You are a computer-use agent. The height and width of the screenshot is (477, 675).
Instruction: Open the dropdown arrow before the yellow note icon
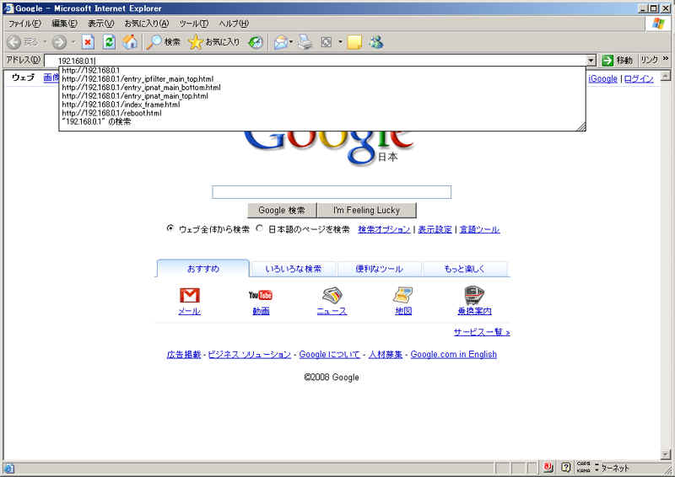point(340,42)
